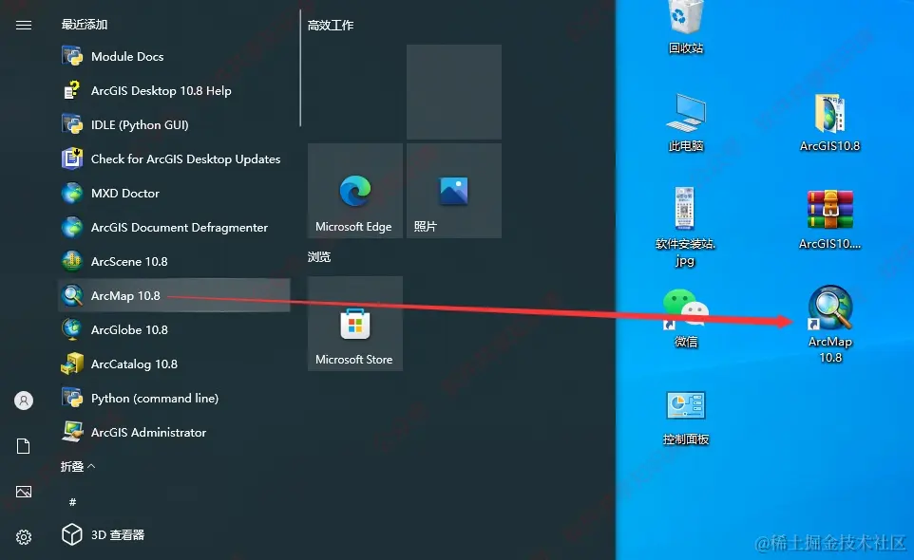The height and width of the screenshot is (560, 914).
Task: Launch ArcScene 10.8 from Start menu
Action: click(x=174, y=261)
